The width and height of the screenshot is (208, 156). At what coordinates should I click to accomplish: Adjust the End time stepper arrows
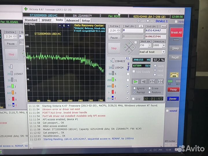(119, 31)
